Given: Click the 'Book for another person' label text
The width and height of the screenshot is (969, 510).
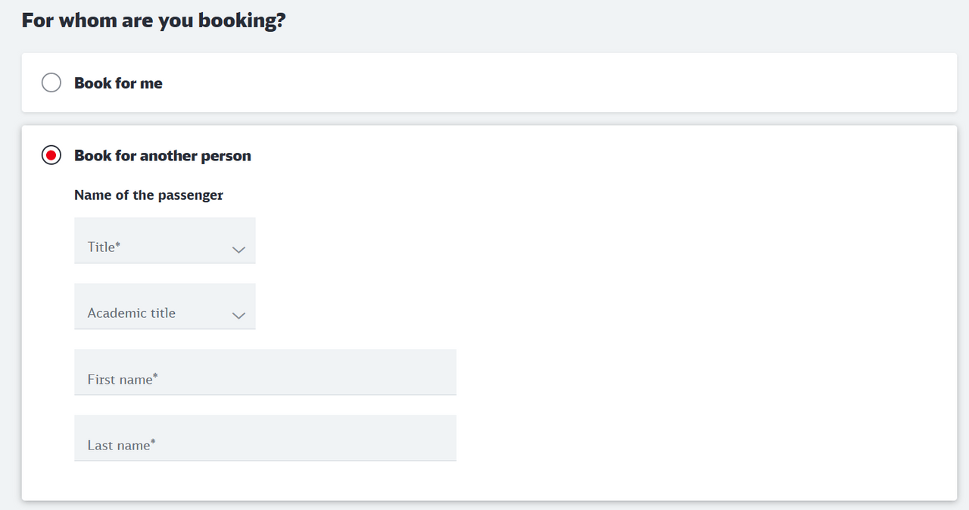Looking at the screenshot, I should click(163, 156).
